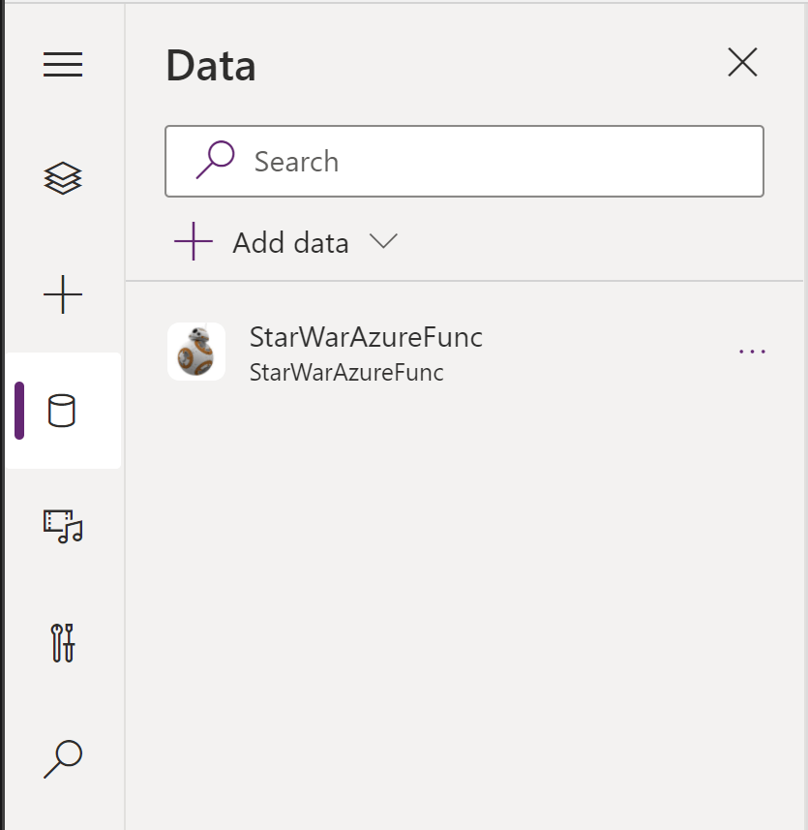Close the Data panel
808x830 pixels.
pyautogui.click(x=742, y=63)
